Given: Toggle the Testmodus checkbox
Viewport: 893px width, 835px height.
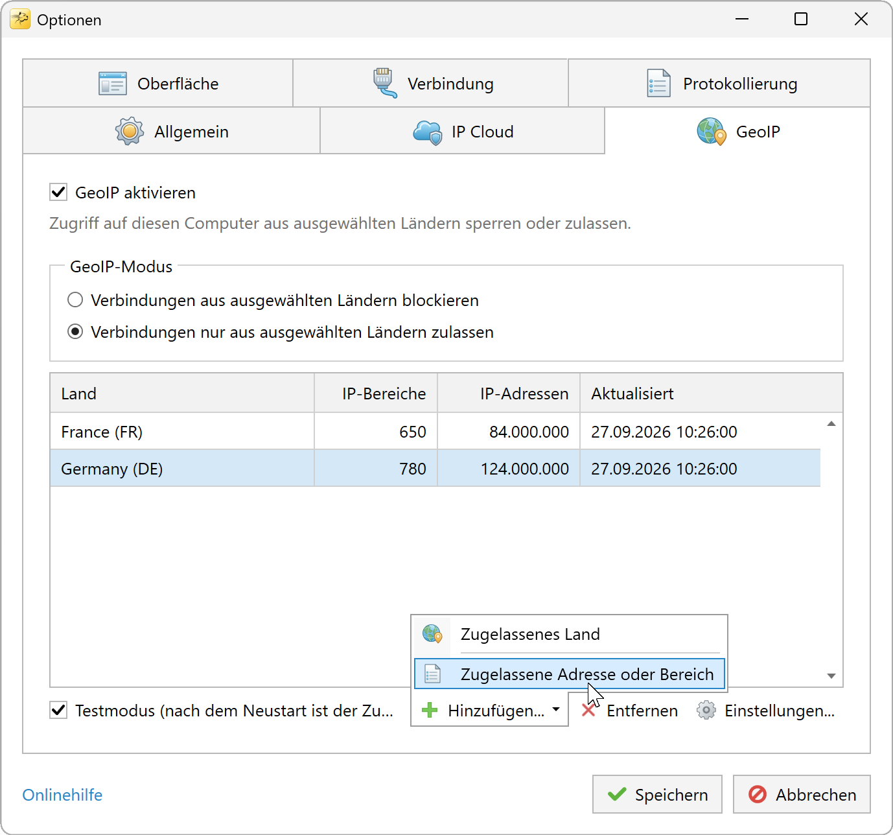Looking at the screenshot, I should click(58, 710).
